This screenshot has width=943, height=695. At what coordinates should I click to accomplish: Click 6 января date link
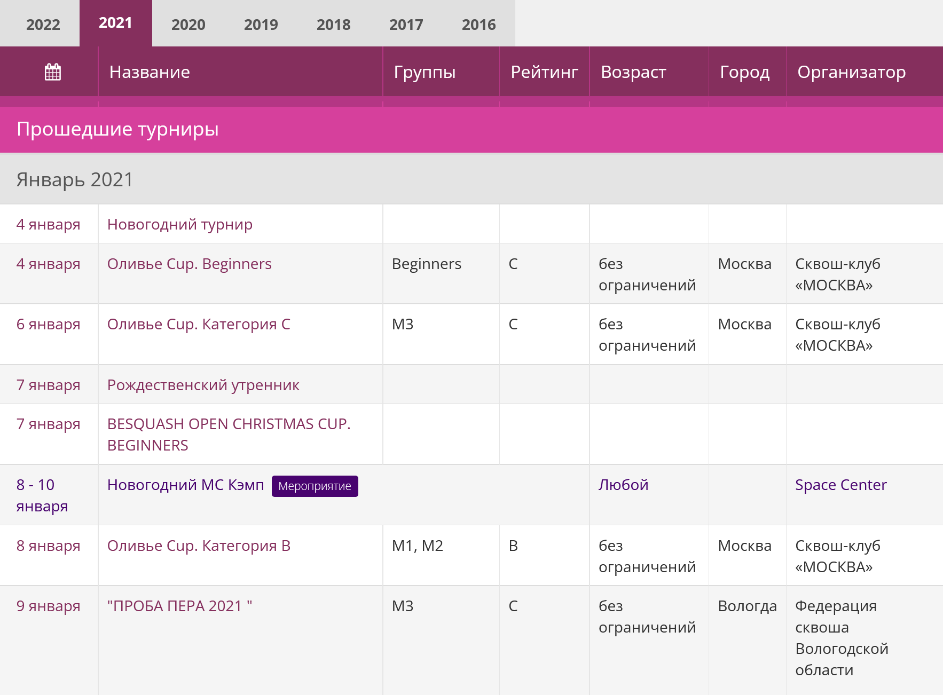(48, 324)
